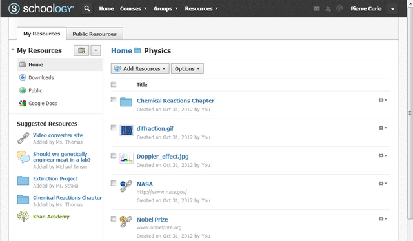This screenshot has width=413, height=241.
Task: Click the search magnifier icon in header
Action: click(x=87, y=8)
